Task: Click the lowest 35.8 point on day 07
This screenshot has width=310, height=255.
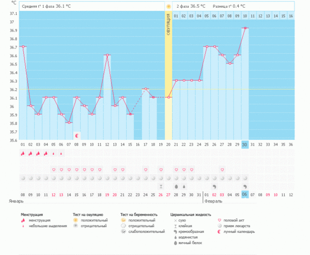Action: [x=69, y=122]
